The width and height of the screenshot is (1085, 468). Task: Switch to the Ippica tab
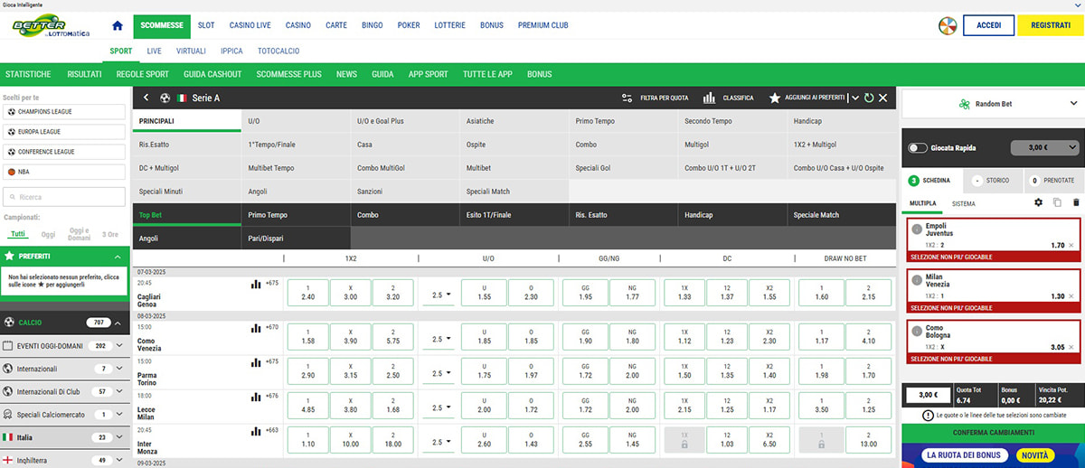pos(231,51)
